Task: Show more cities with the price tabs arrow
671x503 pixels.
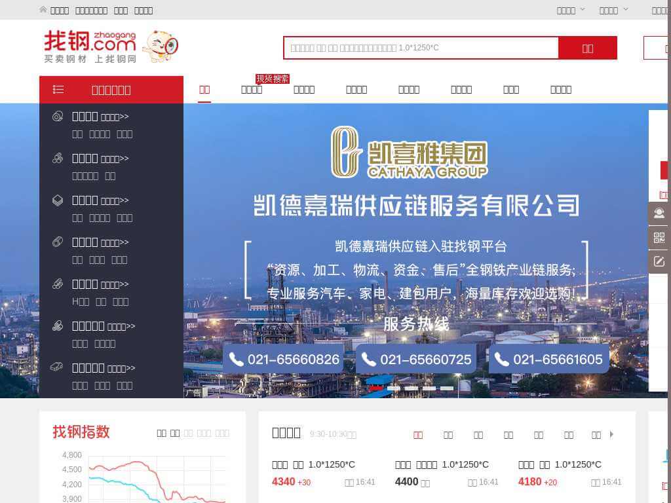Action: tap(611, 435)
